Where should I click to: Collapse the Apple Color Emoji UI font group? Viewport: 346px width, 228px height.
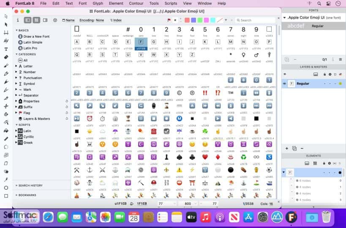coord(284,17)
